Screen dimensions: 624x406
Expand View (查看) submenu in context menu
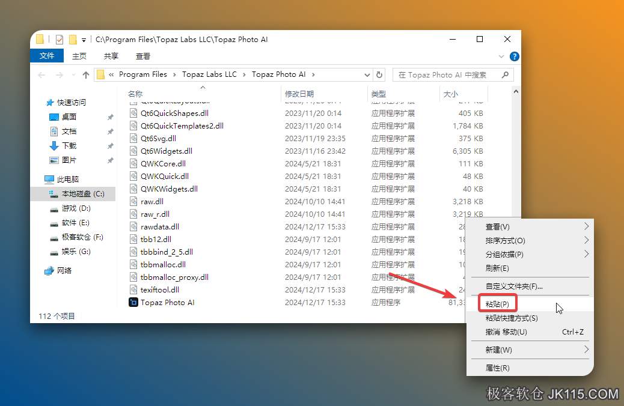click(x=586, y=226)
